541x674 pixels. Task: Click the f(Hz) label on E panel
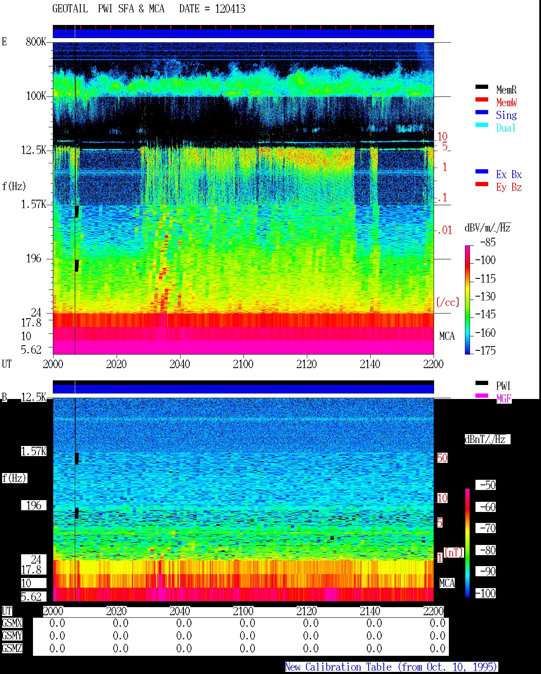14,186
